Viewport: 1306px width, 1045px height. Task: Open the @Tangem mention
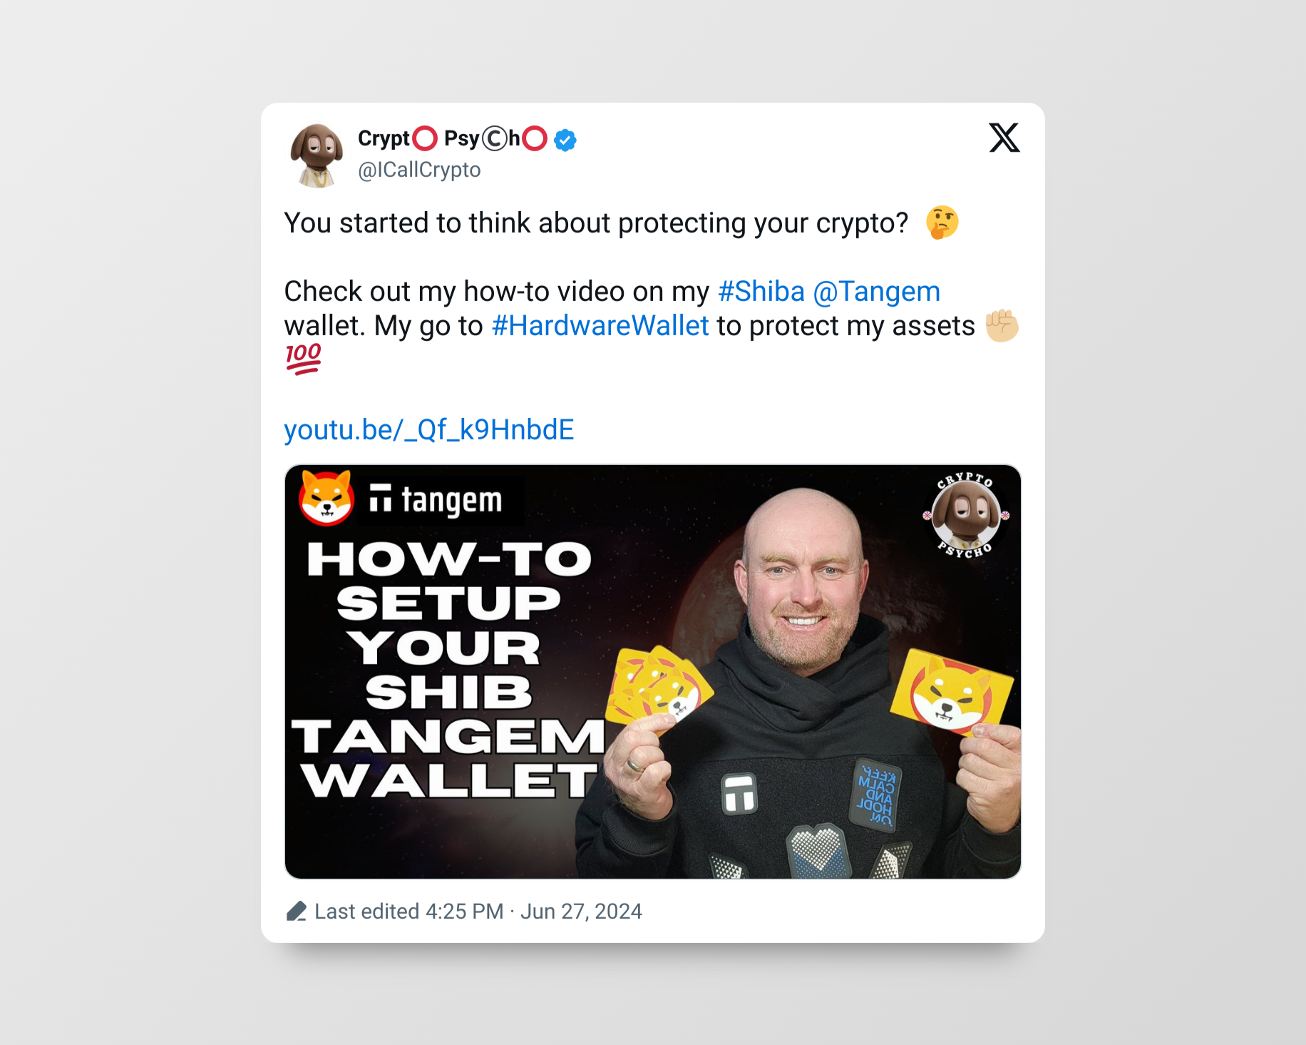tap(876, 292)
